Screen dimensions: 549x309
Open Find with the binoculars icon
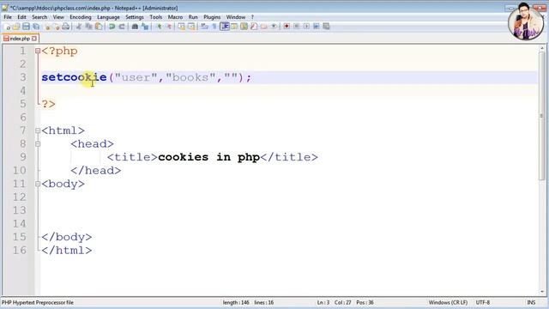point(135,27)
